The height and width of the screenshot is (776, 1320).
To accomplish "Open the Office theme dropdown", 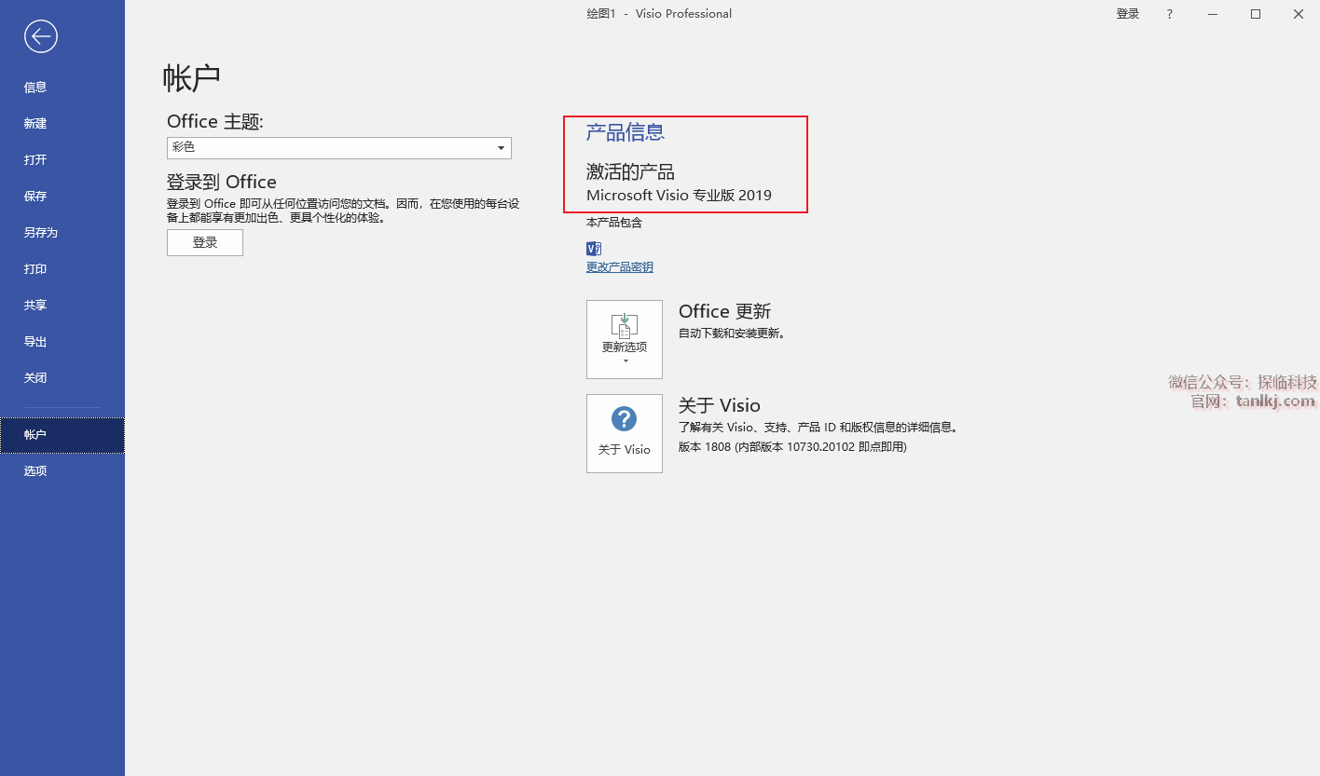I will coord(339,148).
